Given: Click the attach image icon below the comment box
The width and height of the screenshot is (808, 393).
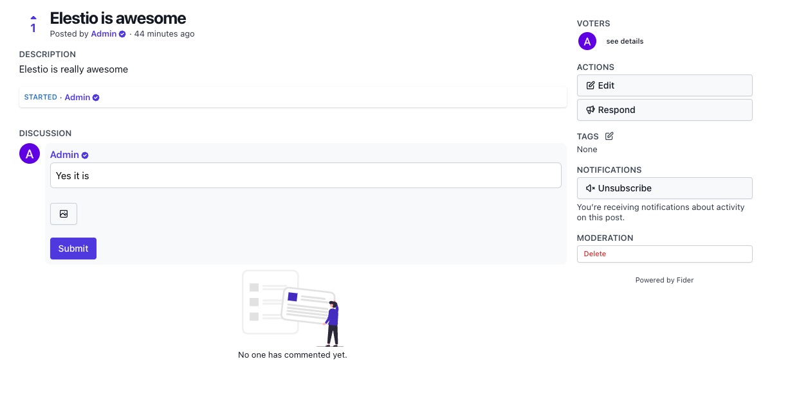Looking at the screenshot, I should [x=63, y=214].
